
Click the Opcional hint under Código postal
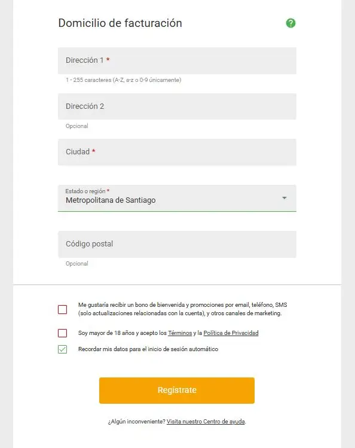click(76, 264)
